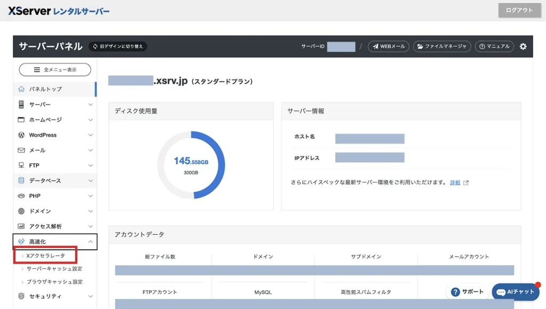The height and width of the screenshot is (309, 546).
Task: Click the ドメイン sidebar icon
Action: [22, 211]
